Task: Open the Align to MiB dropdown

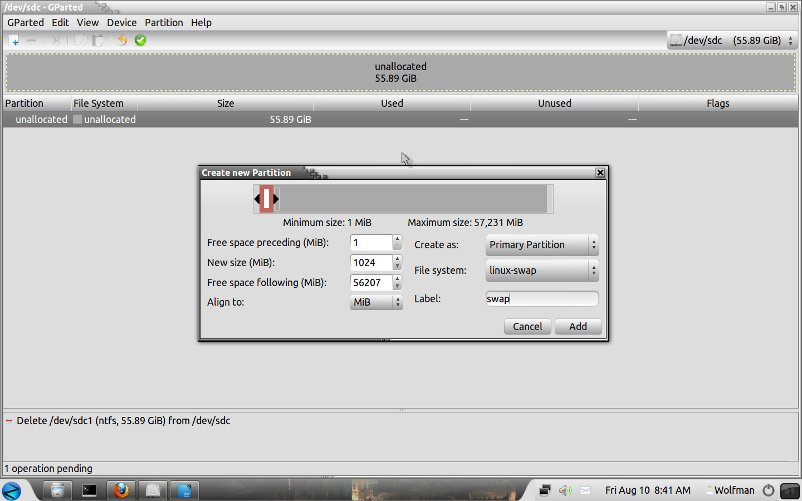Action: click(x=376, y=302)
